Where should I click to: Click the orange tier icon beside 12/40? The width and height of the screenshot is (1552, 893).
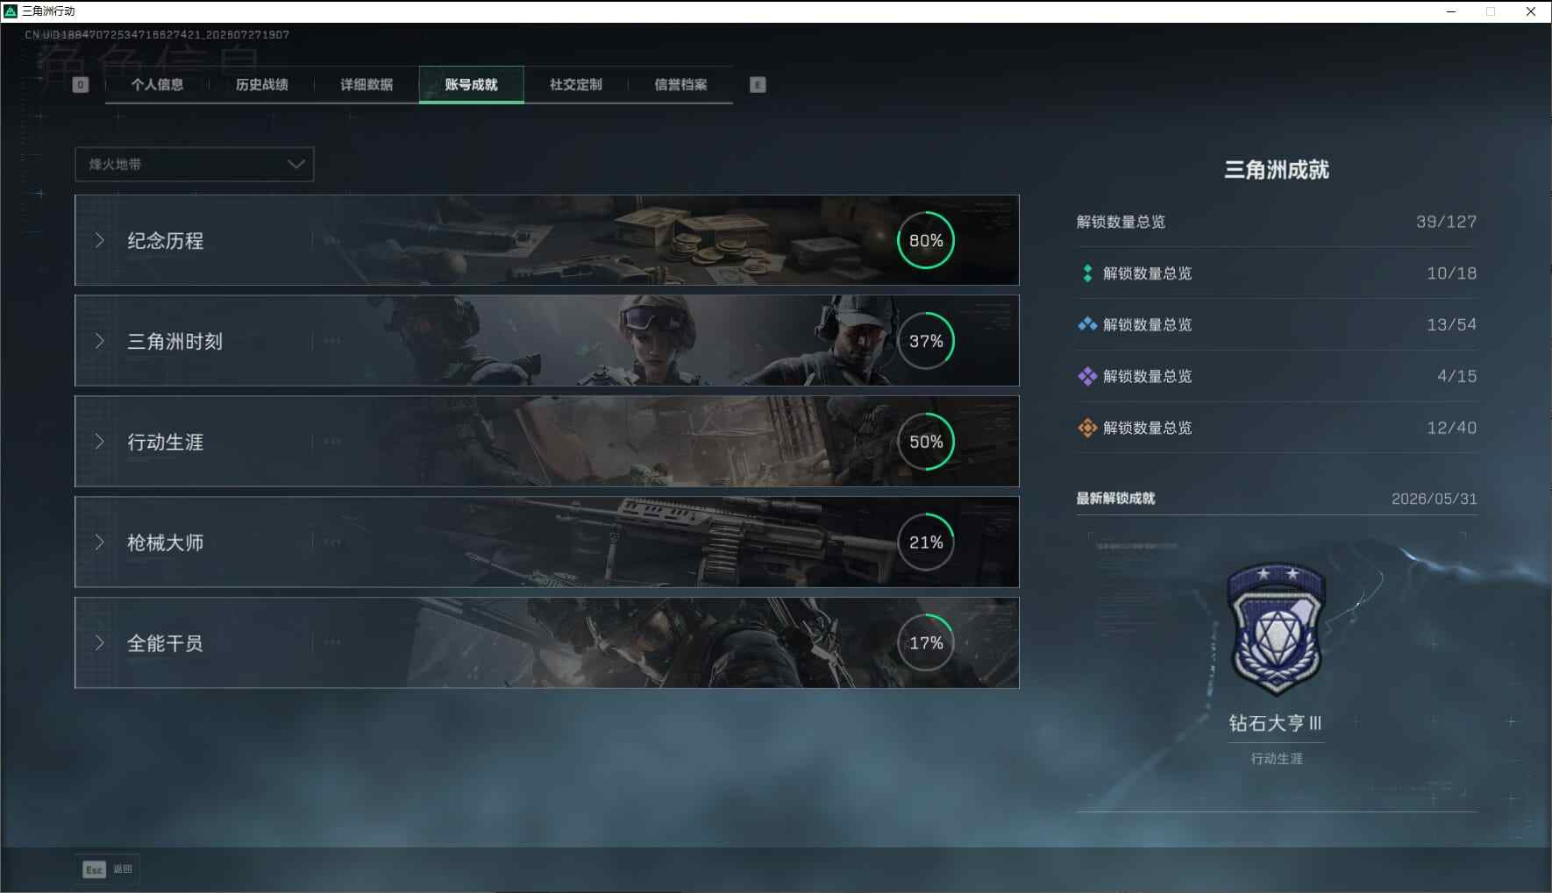[x=1087, y=428]
